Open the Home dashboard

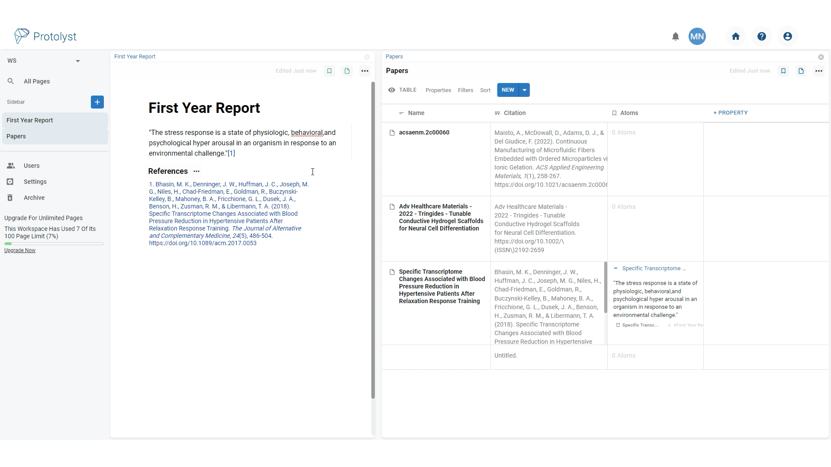(736, 36)
